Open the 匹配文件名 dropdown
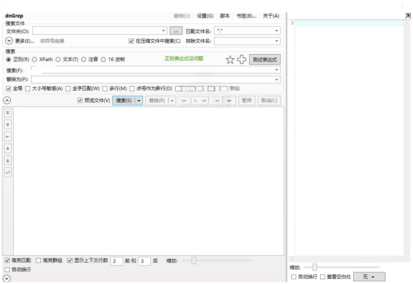The height and width of the screenshot is (284, 413). [x=277, y=31]
